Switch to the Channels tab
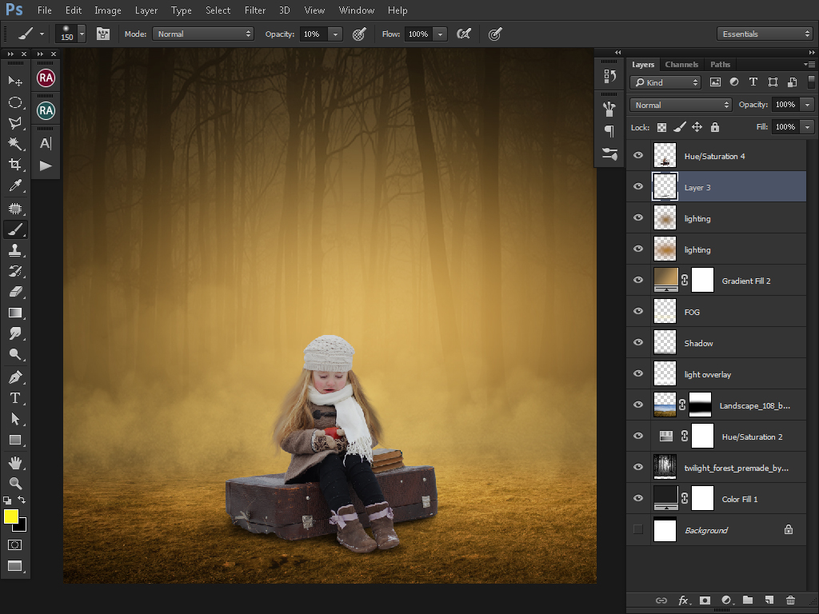Screen dimensions: 819x614 pyautogui.click(x=681, y=65)
